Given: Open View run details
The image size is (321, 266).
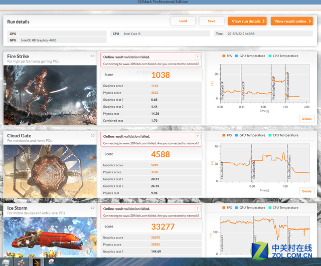Looking at the screenshot, I should click(247, 21).
